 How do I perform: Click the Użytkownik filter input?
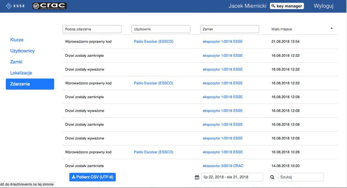[x=161, y=29]
